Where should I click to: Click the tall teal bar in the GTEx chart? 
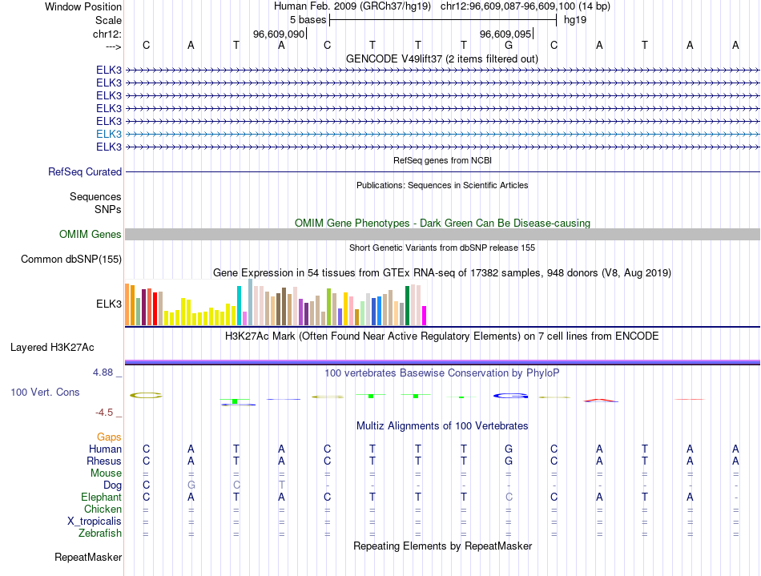click(239, 305)
